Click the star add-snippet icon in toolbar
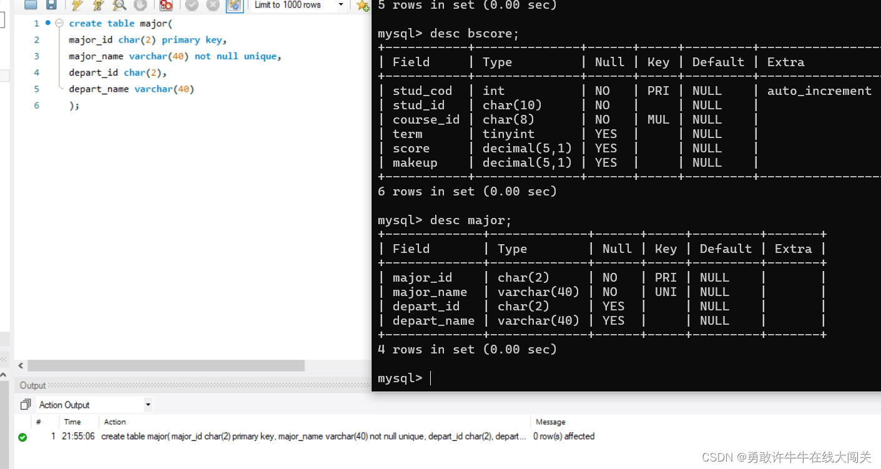Image resolution: width=881 pixels, height=469 pixels. tap(363, 6)
